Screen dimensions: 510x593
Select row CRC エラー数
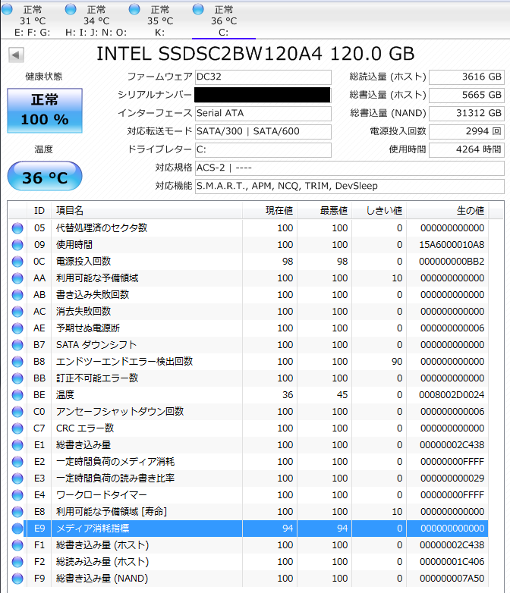pos(248,428)
